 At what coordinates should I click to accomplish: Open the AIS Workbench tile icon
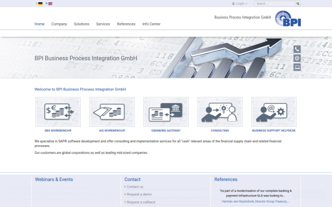click(x=112, y=112)
